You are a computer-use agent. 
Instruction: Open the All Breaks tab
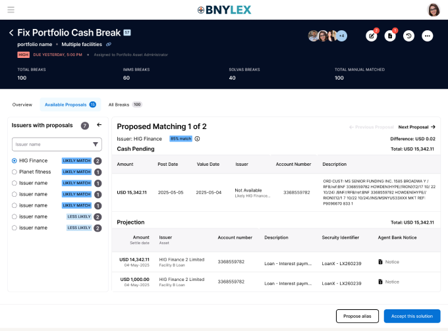click(125, 105)
